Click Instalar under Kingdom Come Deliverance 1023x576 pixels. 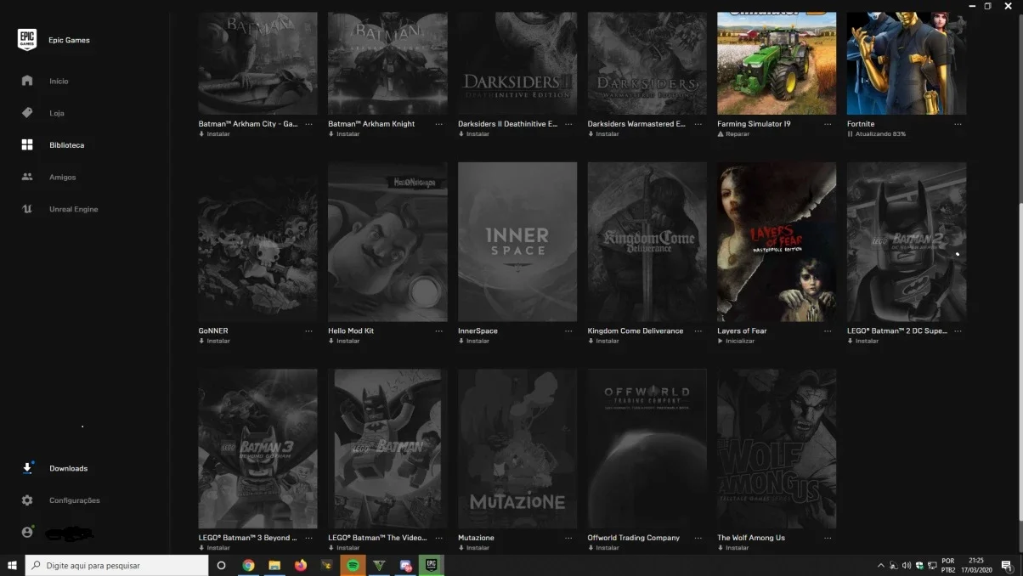[608, 341]
